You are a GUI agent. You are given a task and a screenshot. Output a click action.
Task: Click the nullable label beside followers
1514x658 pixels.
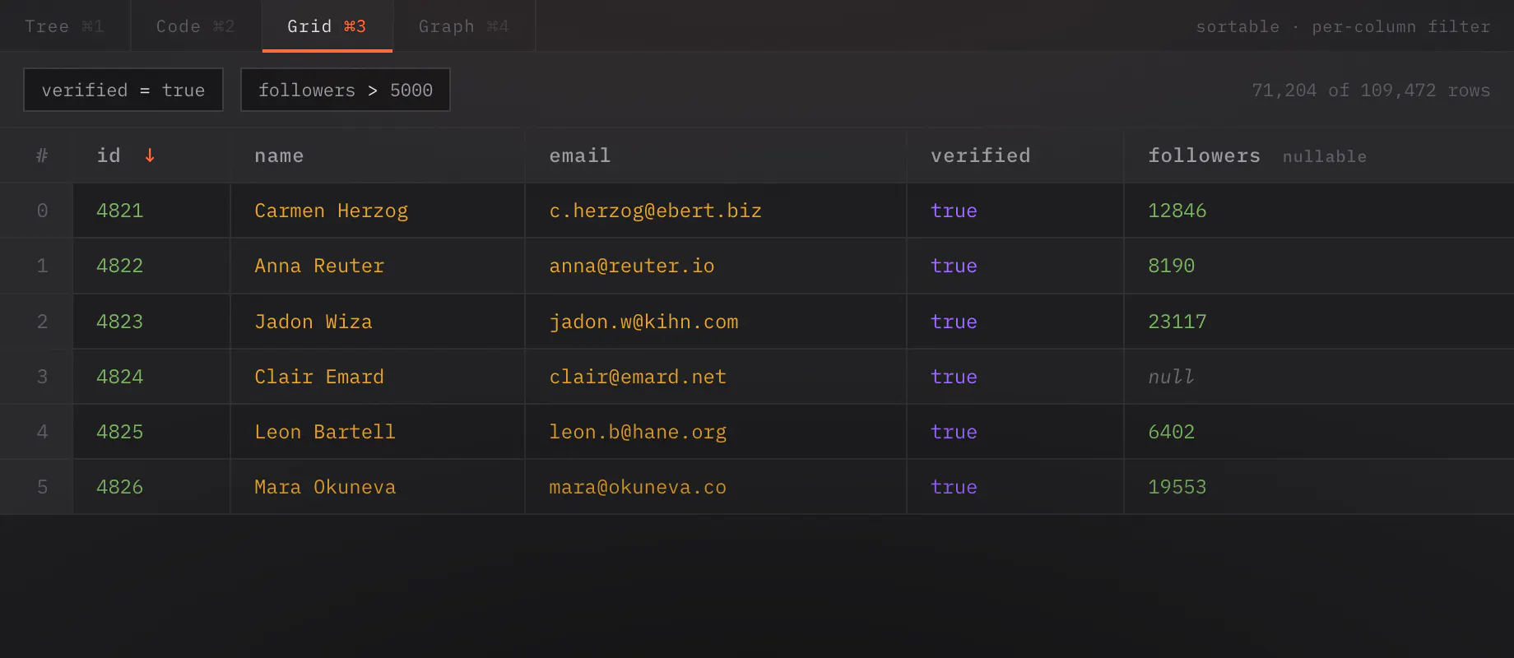[1324, 156]
